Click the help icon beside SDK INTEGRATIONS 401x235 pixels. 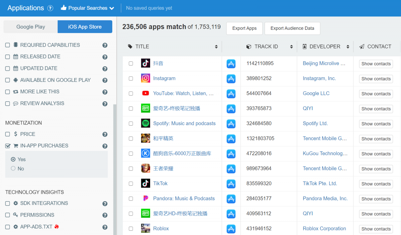(x=105, y=204)
